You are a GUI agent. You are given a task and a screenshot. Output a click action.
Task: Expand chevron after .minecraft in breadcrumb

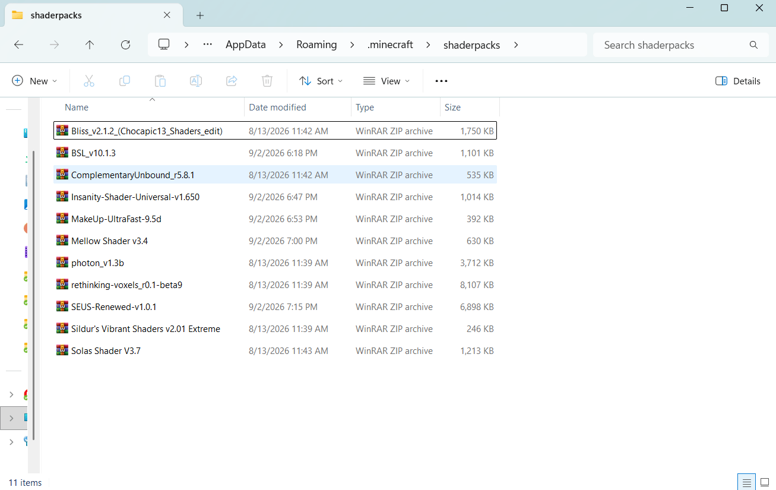click(428, 45)
